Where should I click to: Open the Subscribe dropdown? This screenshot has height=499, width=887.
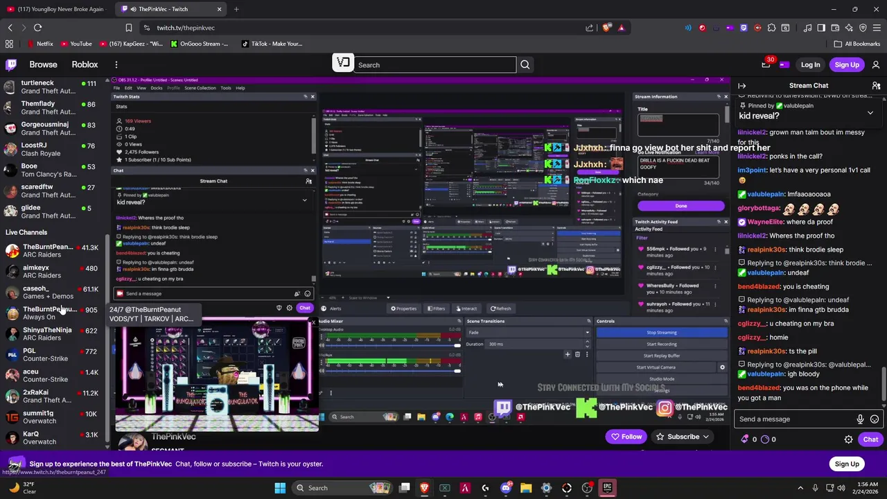(683, 437)
